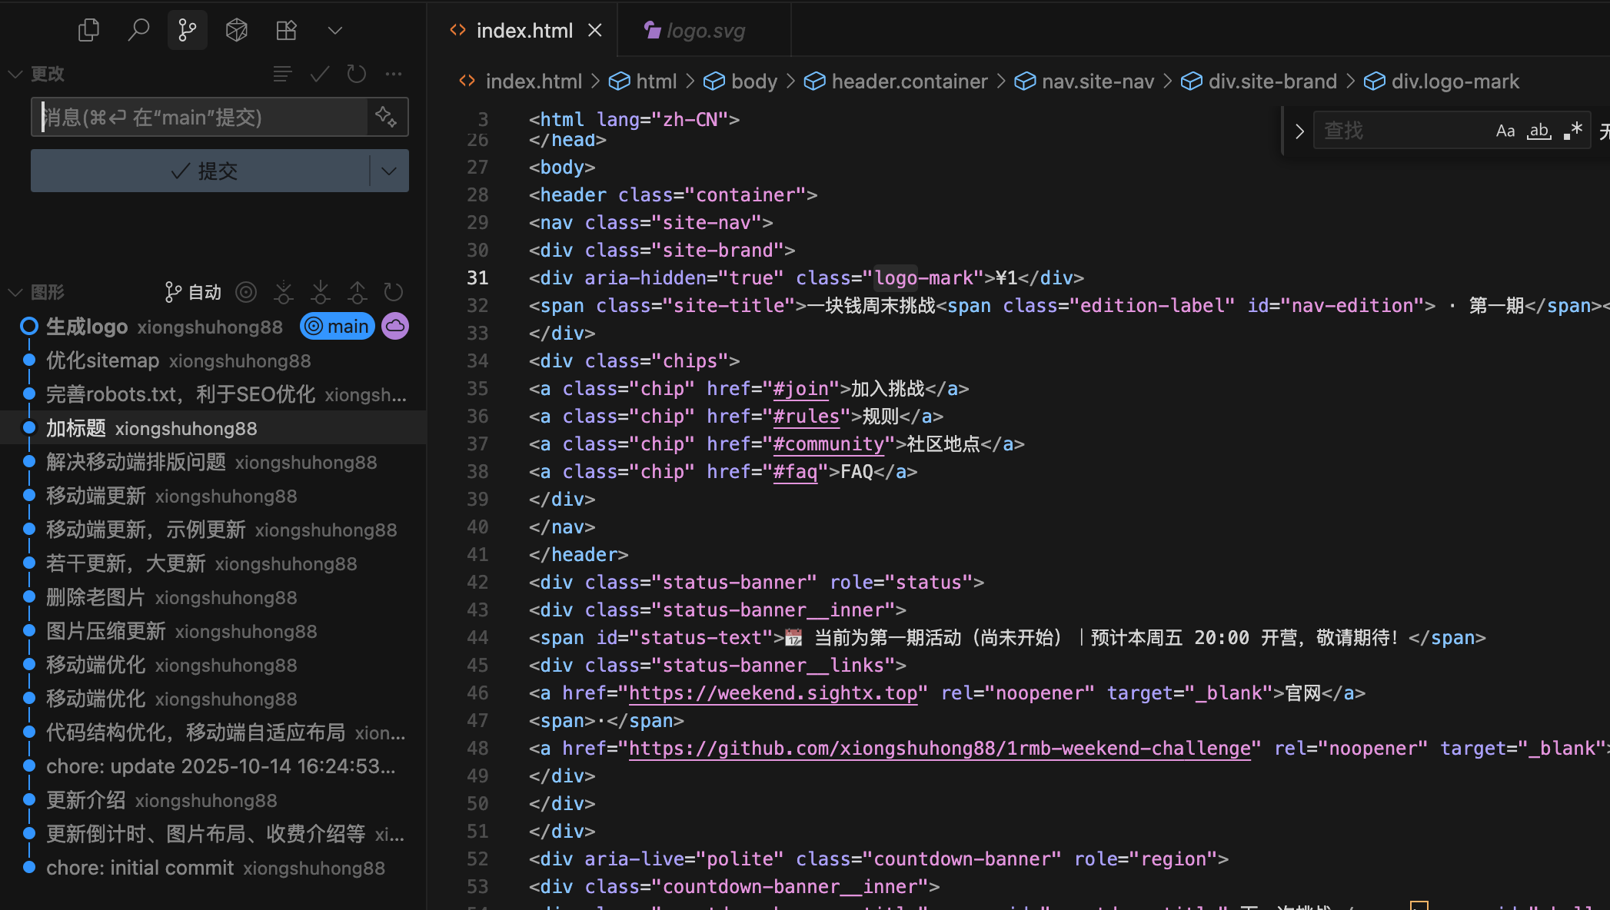
Task: Select header.container in the breadcrumb
Action: [x=909, y=81]
